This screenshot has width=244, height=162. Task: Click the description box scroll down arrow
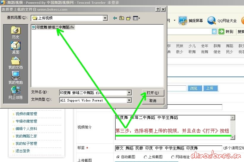(x=233, y=137)
